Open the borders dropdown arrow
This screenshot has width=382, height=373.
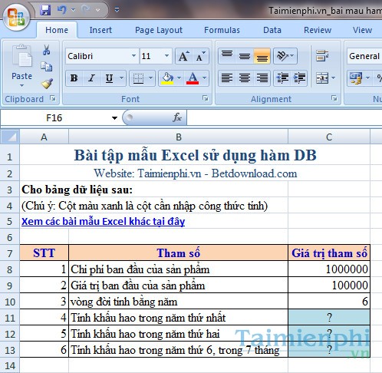click(151, 78)
